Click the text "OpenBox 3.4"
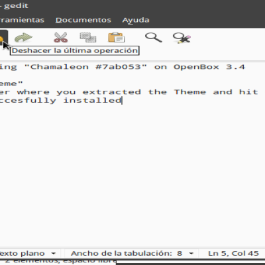 click(209, 67)
